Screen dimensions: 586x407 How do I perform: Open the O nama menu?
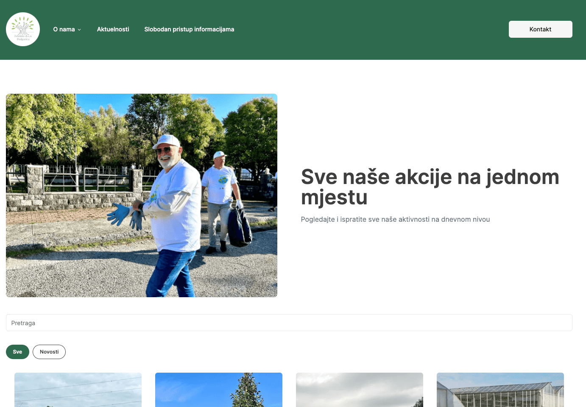(64, 29)
